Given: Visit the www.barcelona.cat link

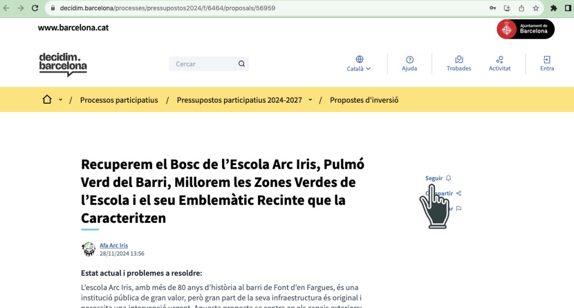Looking at the screenshot, I should coord(73,27).
